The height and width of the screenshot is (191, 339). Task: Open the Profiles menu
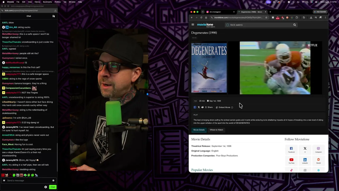pos(57,2)
